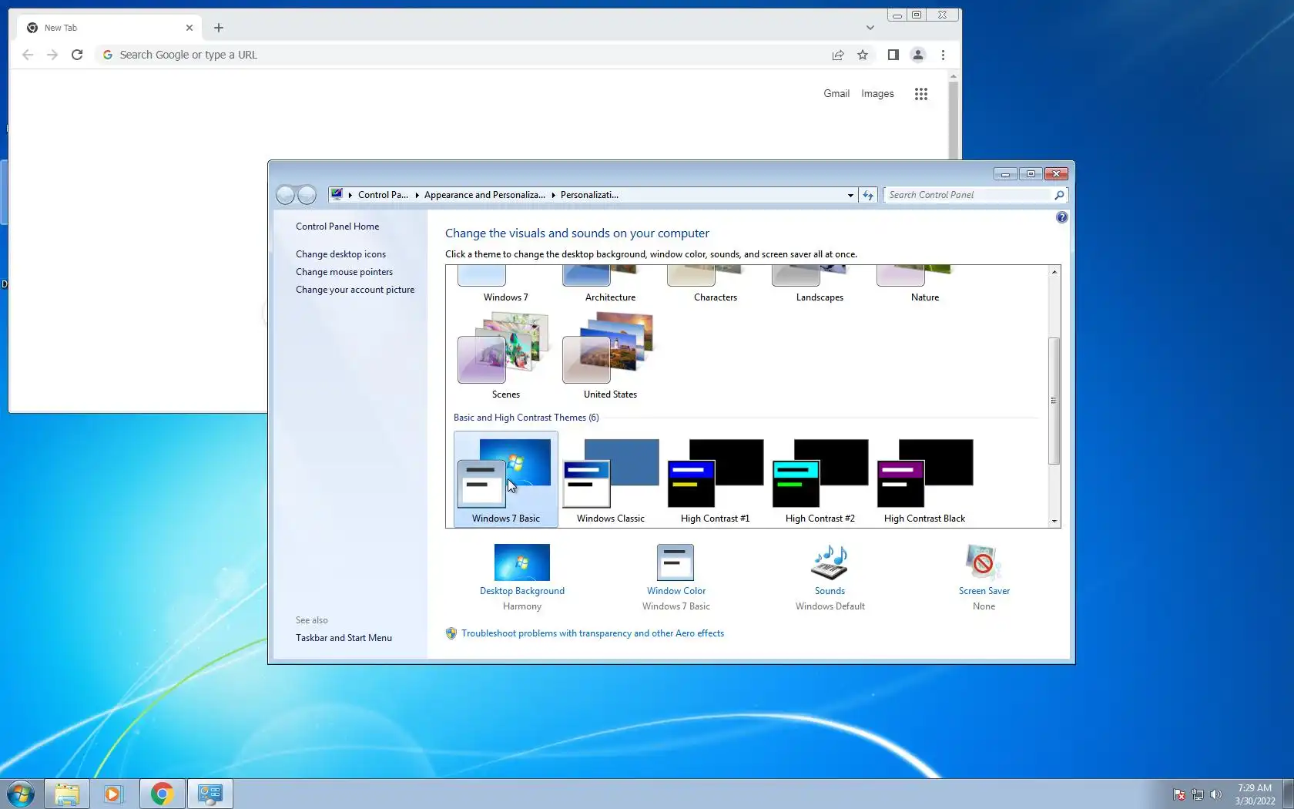The image size is (1294, 809).
Task: Click the share page icon in Chrome
Action: (x=838, y=55)
